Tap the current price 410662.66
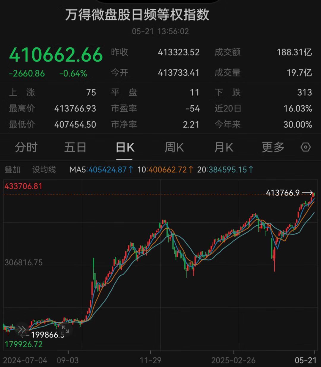The width and height of the screenshot is (321, 367). tap(56, 55)
